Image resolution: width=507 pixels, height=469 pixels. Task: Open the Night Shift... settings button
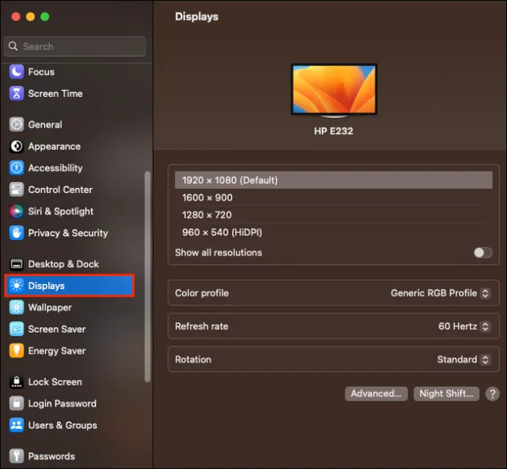(x=446, y=393)
